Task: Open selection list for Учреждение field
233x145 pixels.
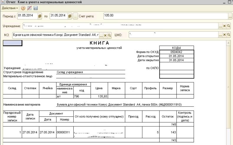Action: click(220, 26)
